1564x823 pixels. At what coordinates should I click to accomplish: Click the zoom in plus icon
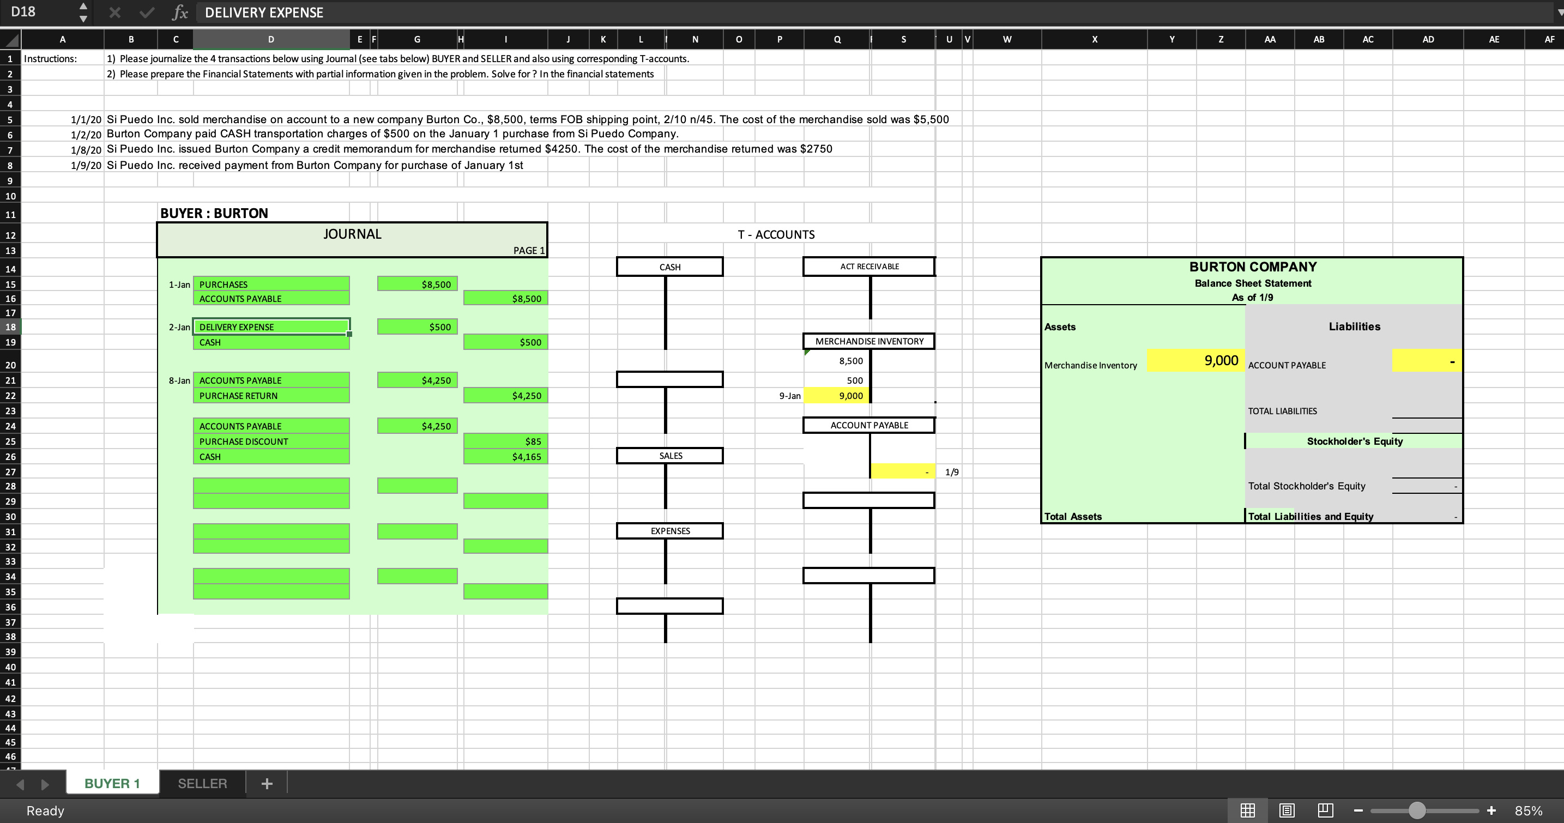coord(1490,810)
